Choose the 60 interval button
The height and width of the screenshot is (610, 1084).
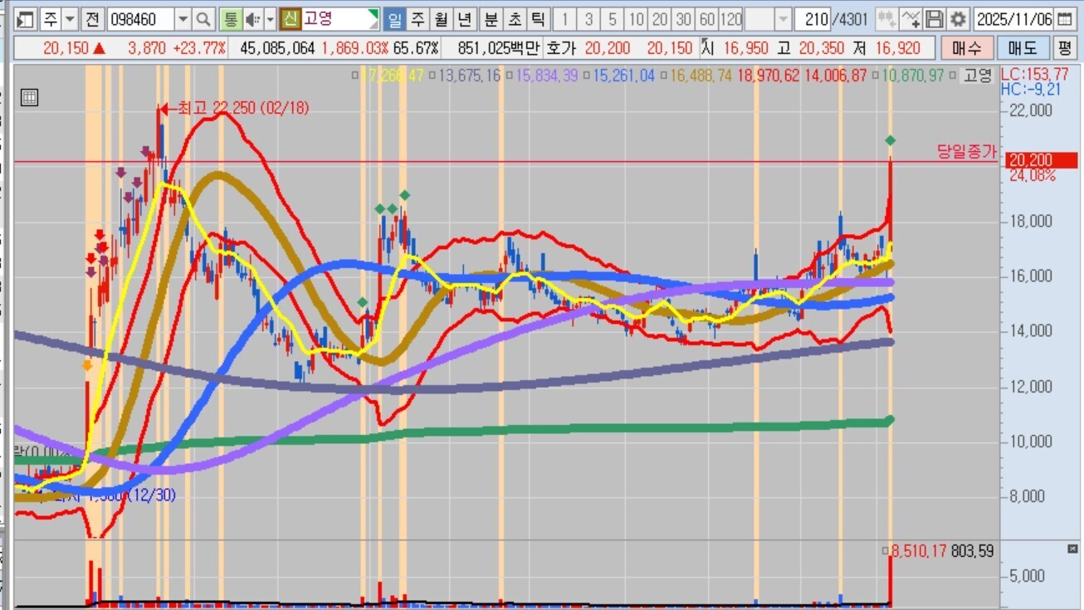(x=707, y=19)
